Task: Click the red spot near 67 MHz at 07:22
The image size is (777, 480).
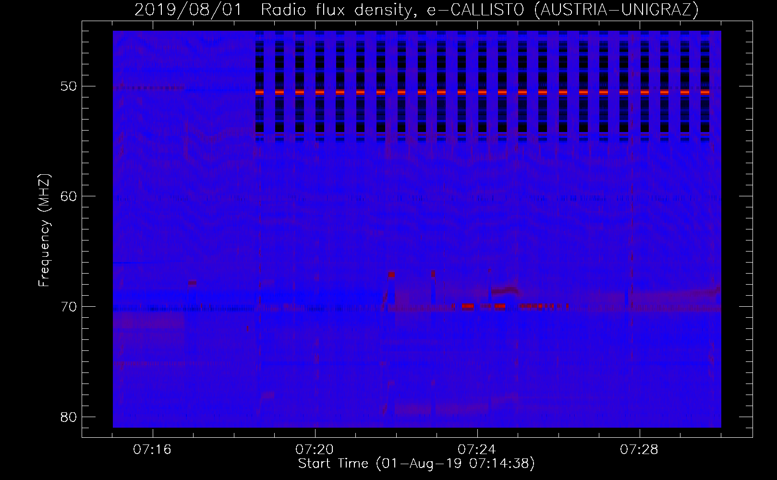Action: (x=391, y=275)
